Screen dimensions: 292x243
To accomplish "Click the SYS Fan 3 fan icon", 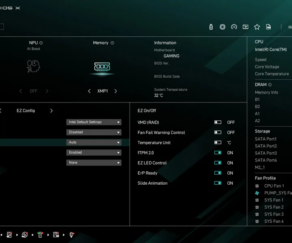I will click(x=257, y=214).
